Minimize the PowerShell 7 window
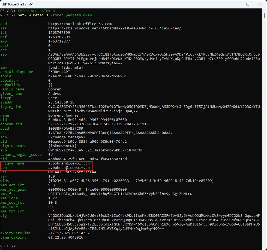The width and height of the screenshot is (267, 250). click(x=235, y=4)
